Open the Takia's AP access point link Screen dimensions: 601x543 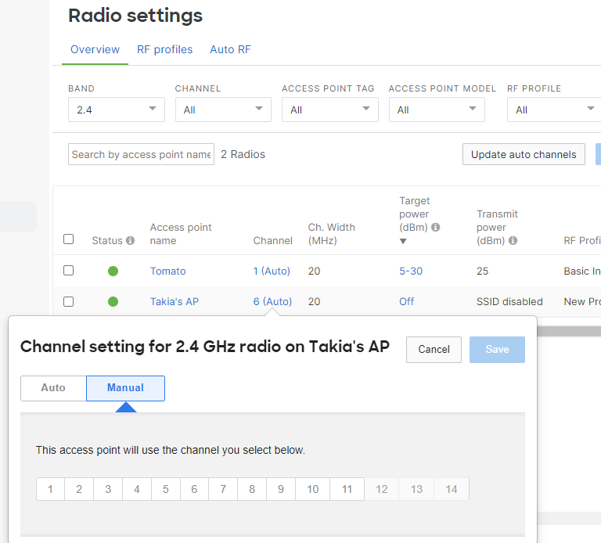coord(175,301)
